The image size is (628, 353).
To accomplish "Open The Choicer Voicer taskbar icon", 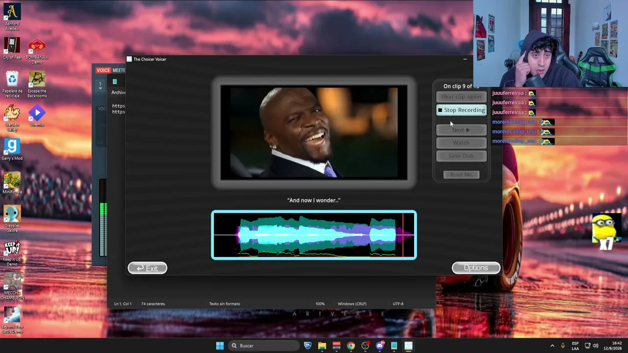I will (x=408, y=346).
